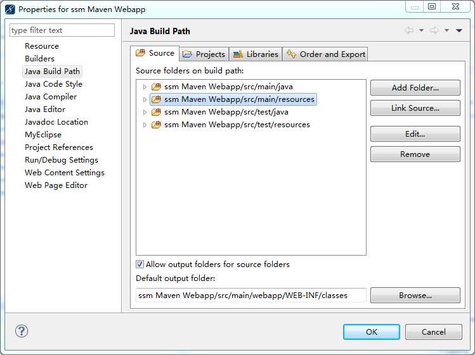Switch to the Libraries tab
Screen dimensions: 475x355
coord(256,54)
